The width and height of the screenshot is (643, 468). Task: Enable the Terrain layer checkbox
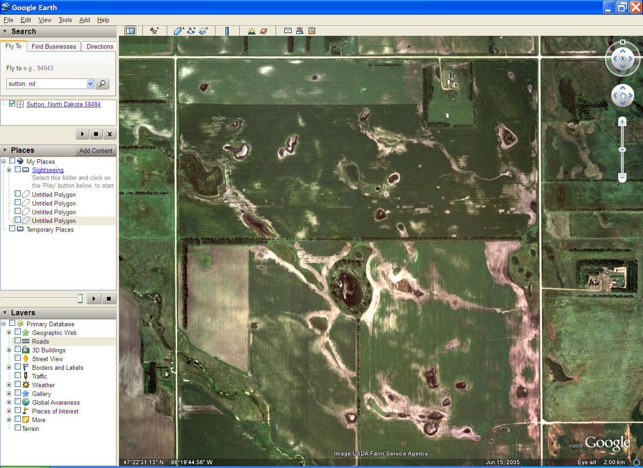[18, 428]
